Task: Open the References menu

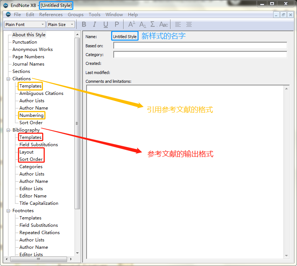Action: click(x=51, y=15)
